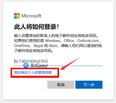This screenshot has height=103, width=116.
Task: Click the red square in Microsoft logo
Action: click(15, 14)
